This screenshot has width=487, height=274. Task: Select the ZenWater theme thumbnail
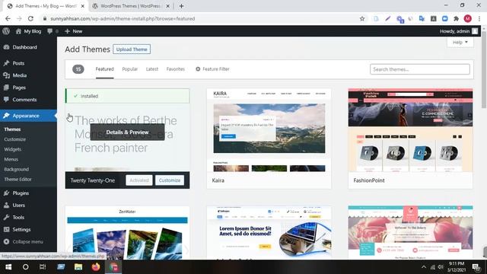127,232
